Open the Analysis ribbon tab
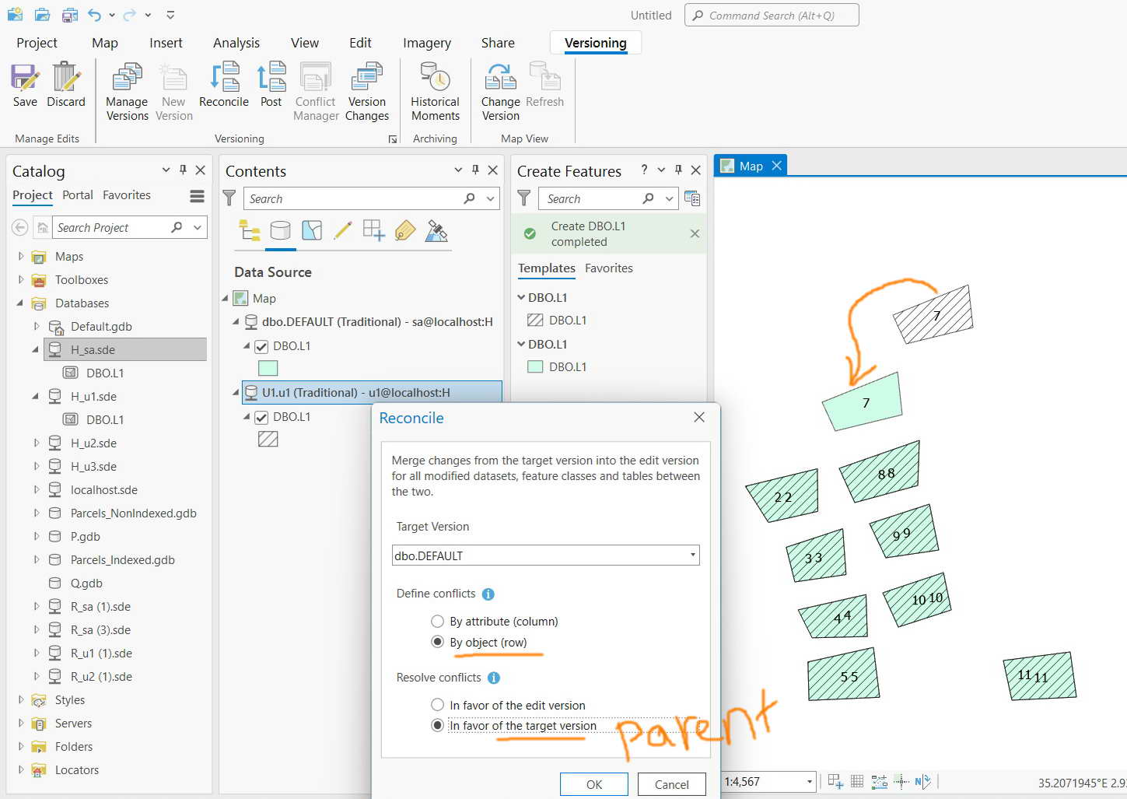 [236, 43]
